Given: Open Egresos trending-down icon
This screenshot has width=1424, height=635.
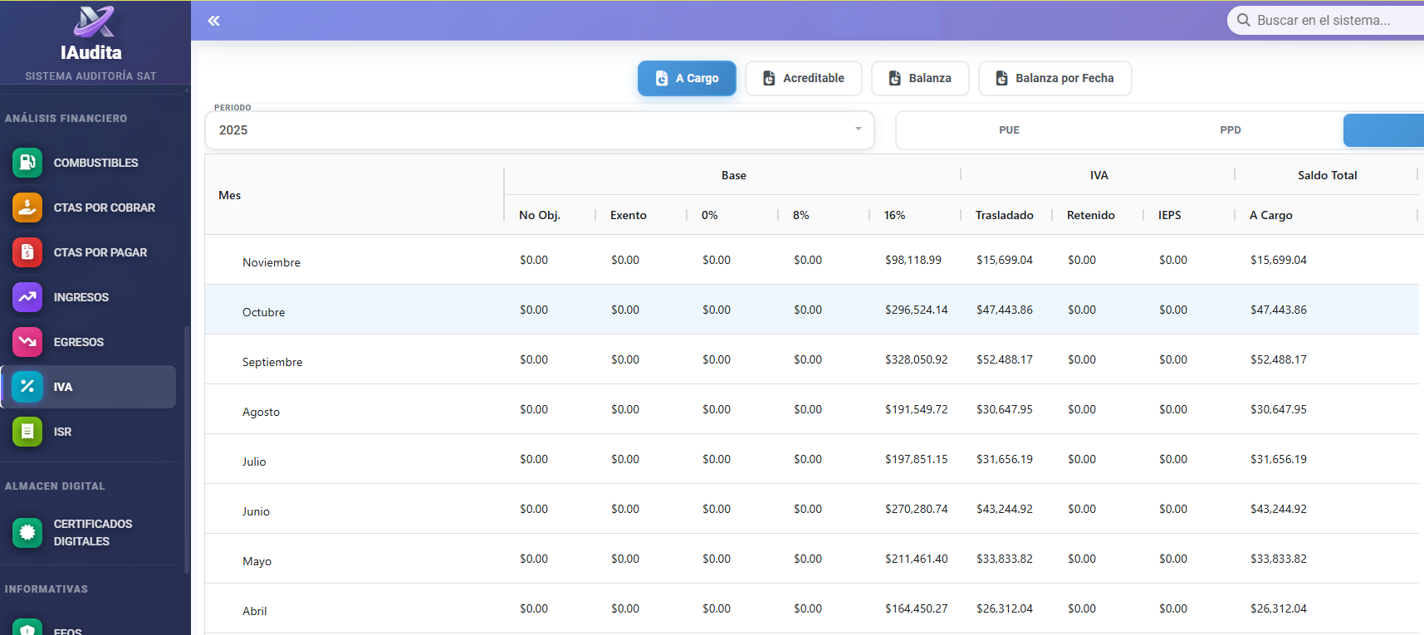Looking at the screenshot, I should coord(27,342).
